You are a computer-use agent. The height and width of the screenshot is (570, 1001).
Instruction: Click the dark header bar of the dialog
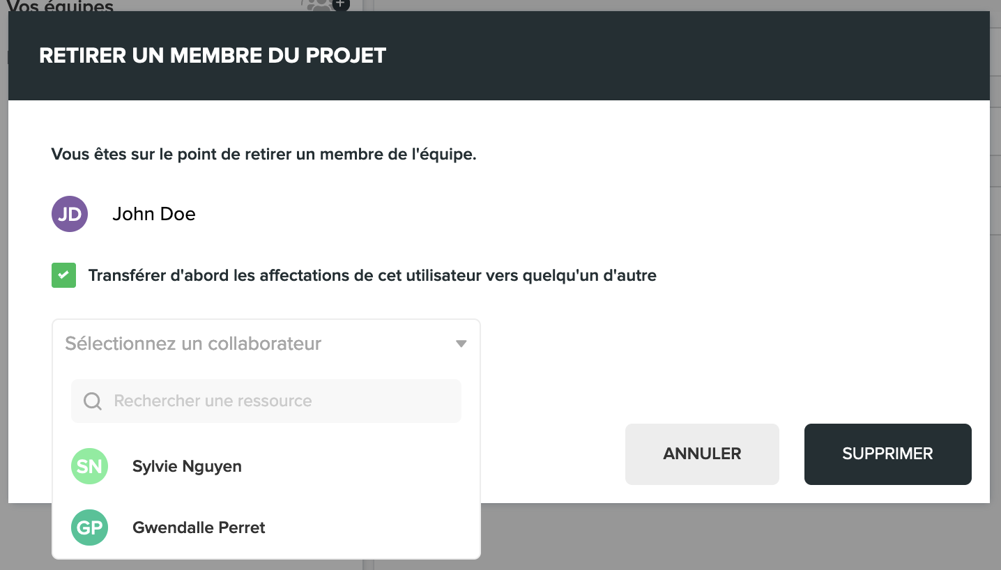[x=499, y=56]
